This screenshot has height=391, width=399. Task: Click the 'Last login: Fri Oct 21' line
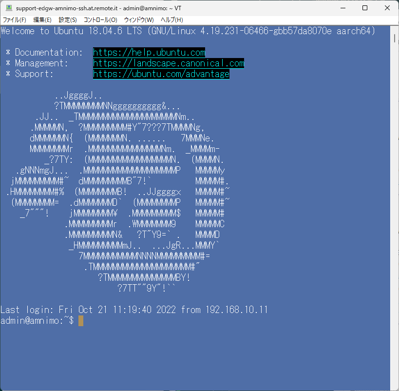134,310
